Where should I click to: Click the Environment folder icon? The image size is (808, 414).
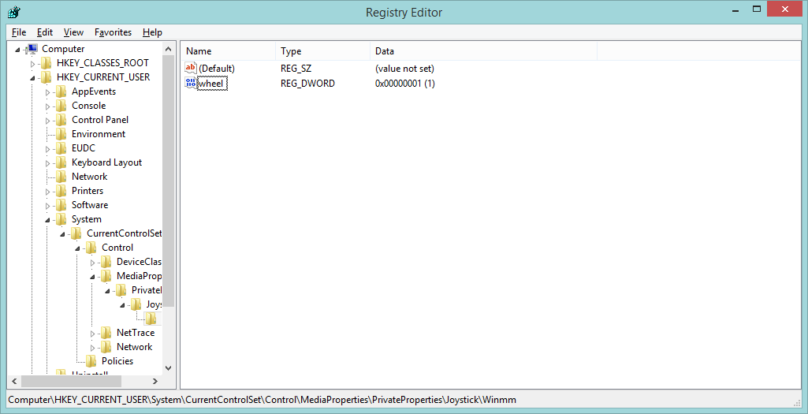point(61,134)
